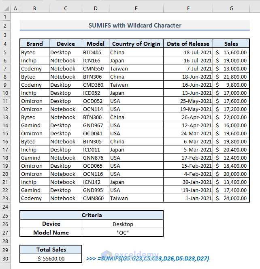This screenshot has height=269, width=260.
Task: Click cell with model OCD052
Action: click(x=96, y=101)
